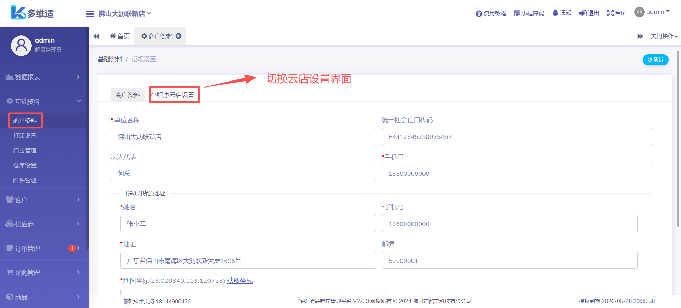Viewport: 681px width, 308px height.
Task: Click the 刷新 refresh button
Action: tap(655, 60)
